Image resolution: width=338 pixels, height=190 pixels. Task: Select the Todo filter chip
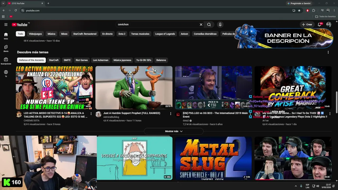[20, 34]
